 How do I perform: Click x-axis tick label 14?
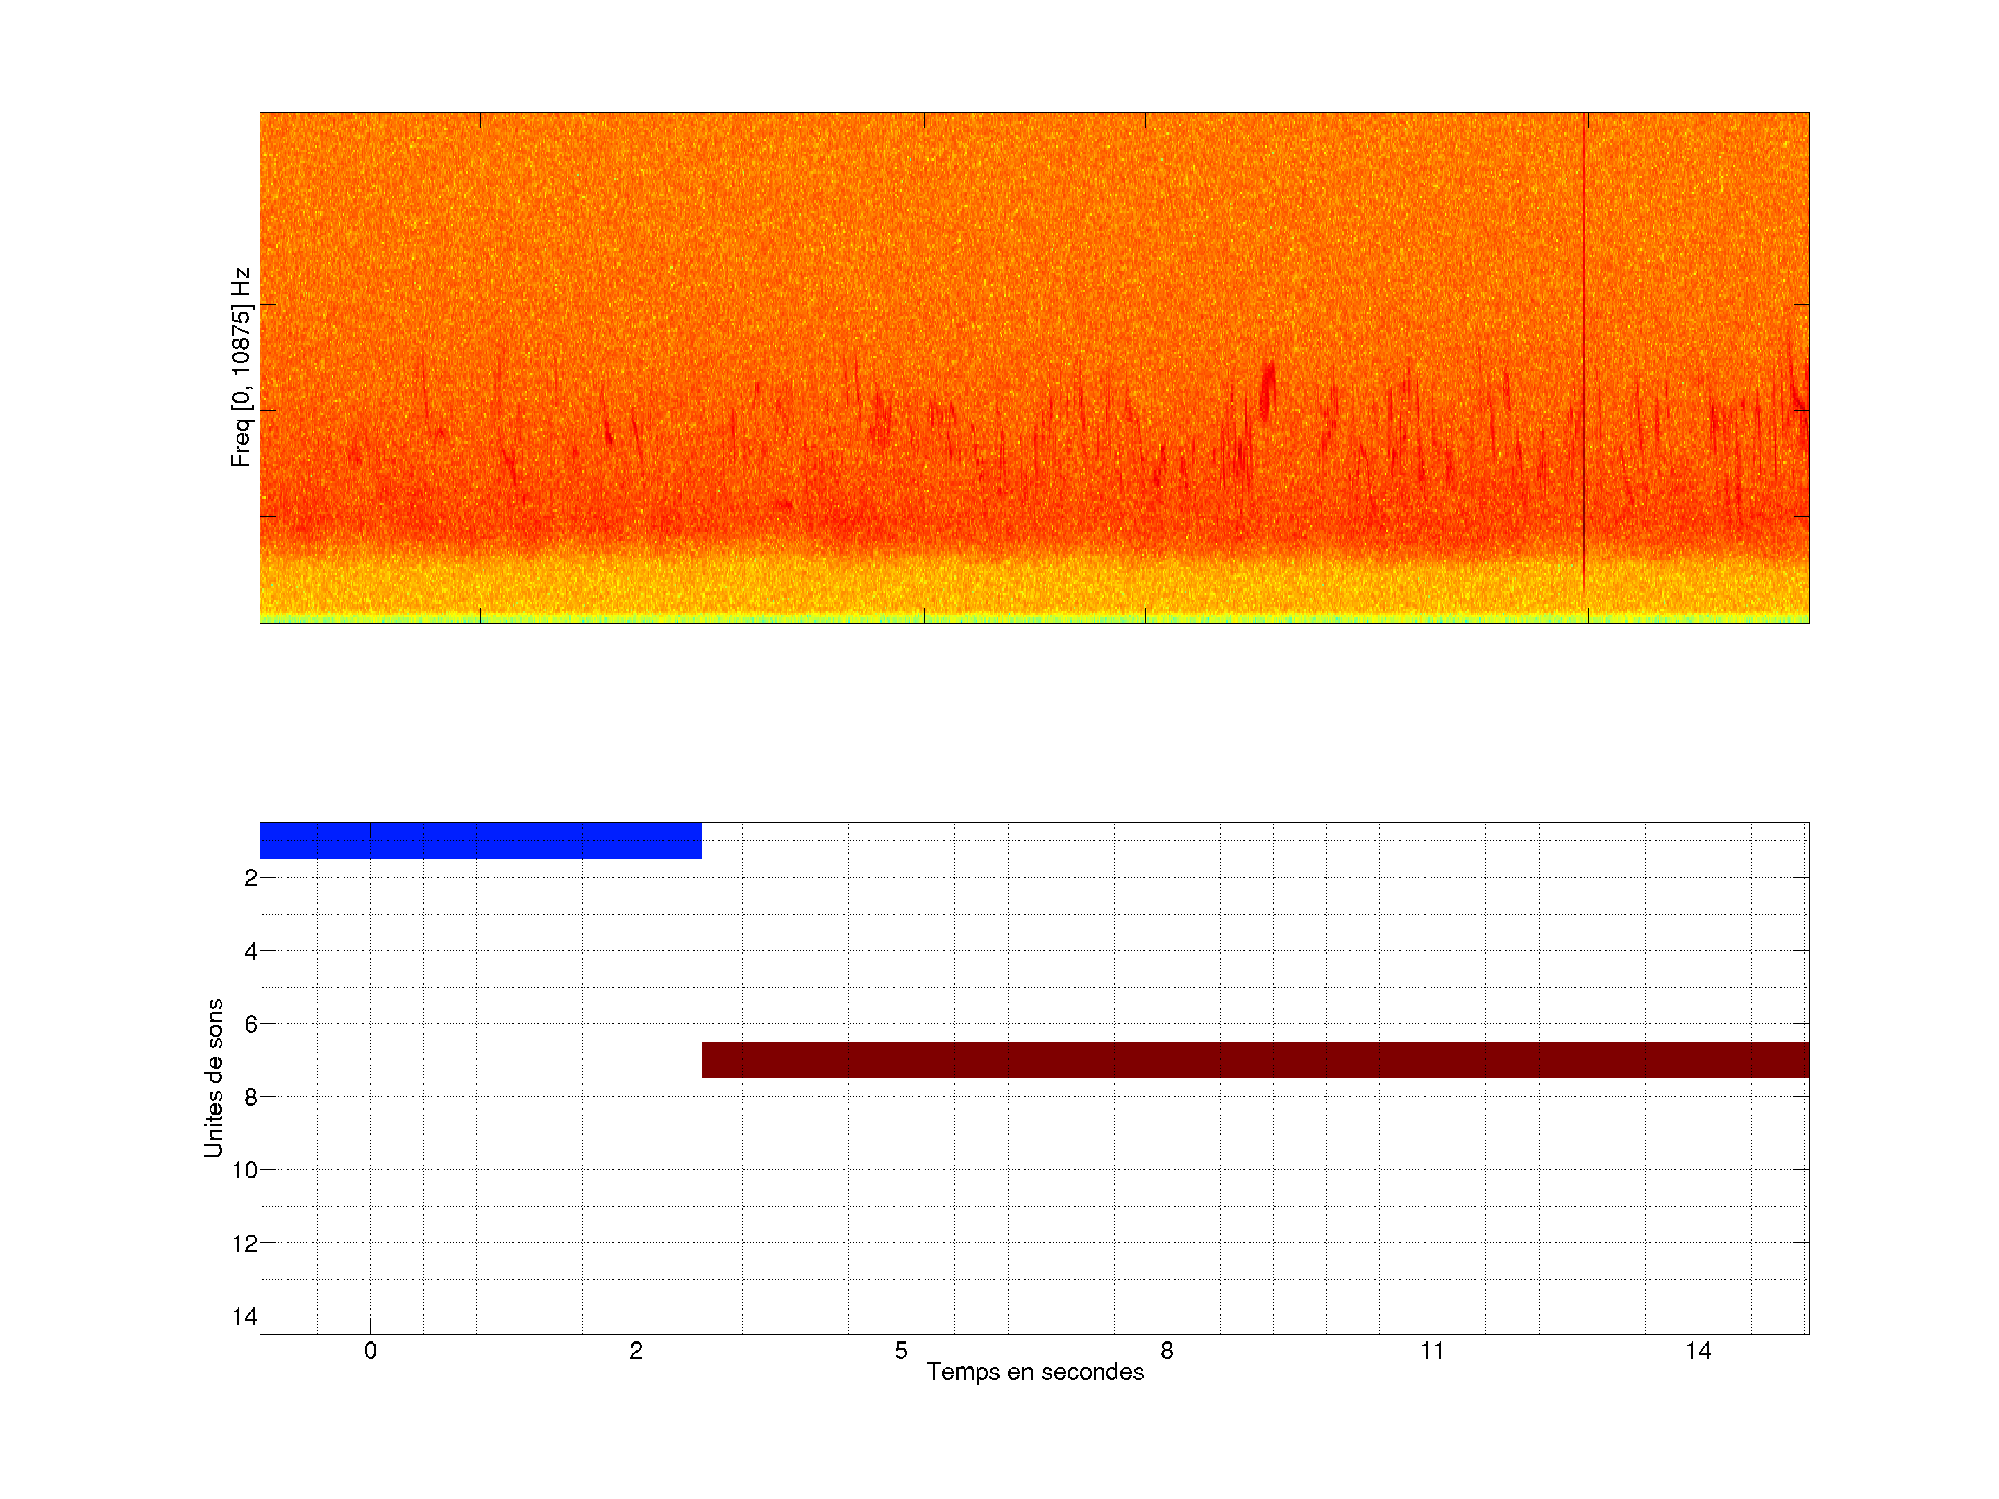click(1697, 1350)
